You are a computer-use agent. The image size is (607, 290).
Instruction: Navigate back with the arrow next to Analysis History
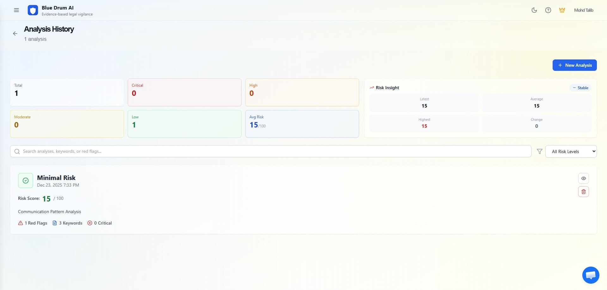pyautogui.click(x=15, y=33)
